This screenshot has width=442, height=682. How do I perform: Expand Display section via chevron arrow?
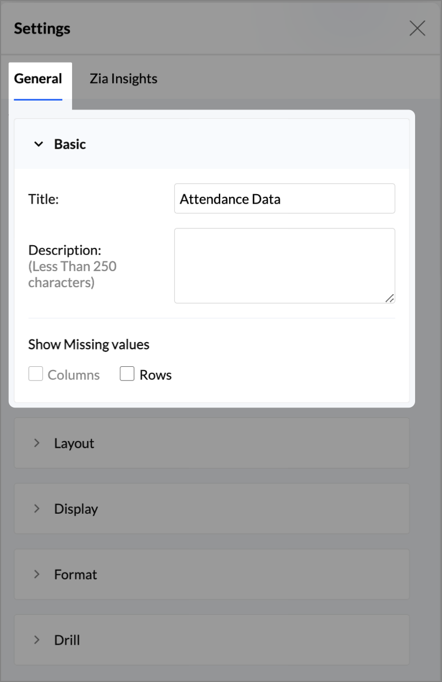point(37,508)
